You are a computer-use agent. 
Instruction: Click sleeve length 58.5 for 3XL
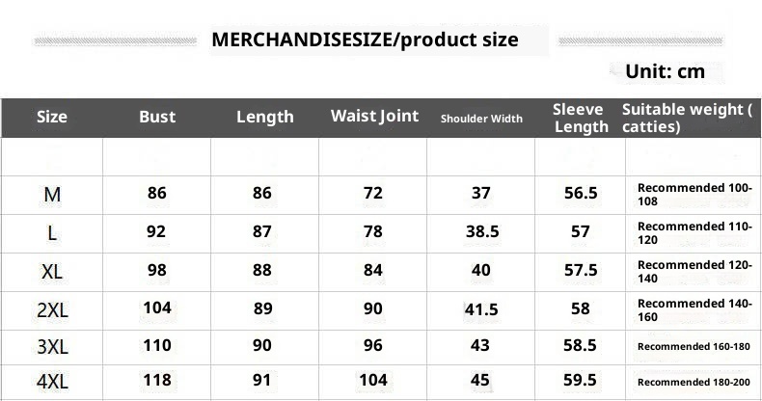(581, 345)
